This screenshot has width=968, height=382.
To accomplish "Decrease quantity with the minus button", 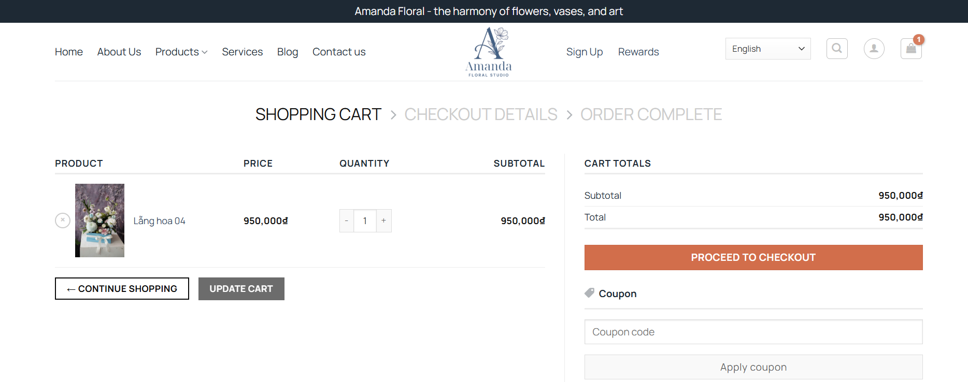I will coord(347,221).
